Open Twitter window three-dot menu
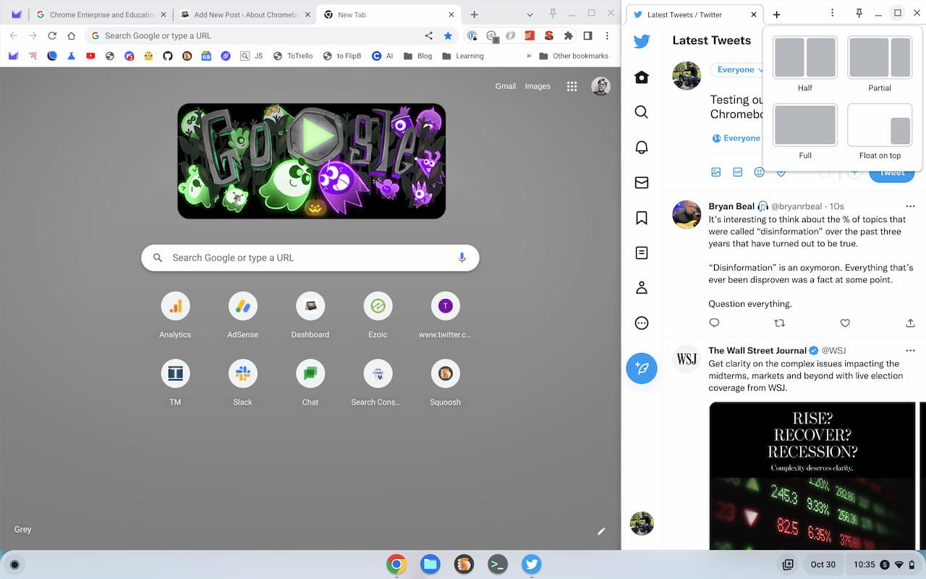926x579 pixels. pyautogui.click(x=833, y=13)
